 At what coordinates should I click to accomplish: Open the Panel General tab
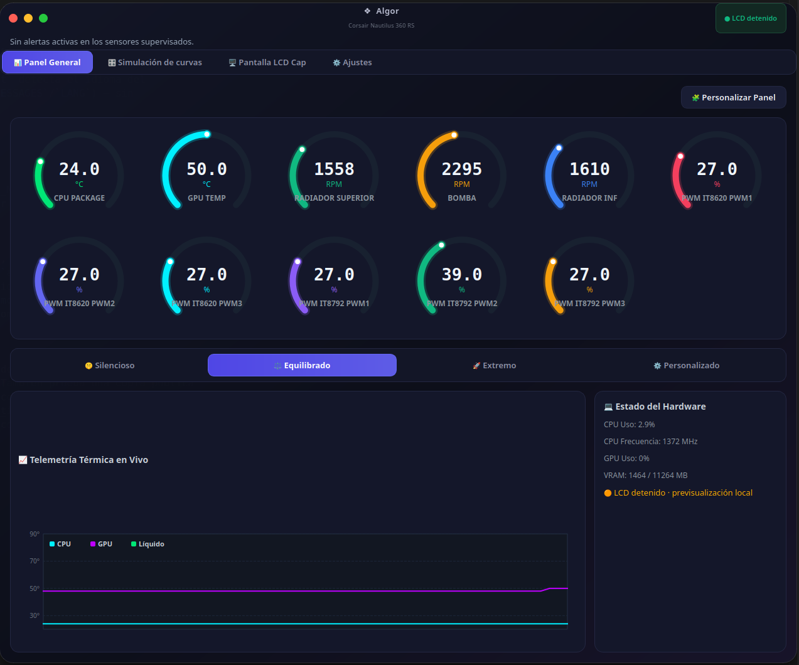pyautogui.click(x=48, y=62)
